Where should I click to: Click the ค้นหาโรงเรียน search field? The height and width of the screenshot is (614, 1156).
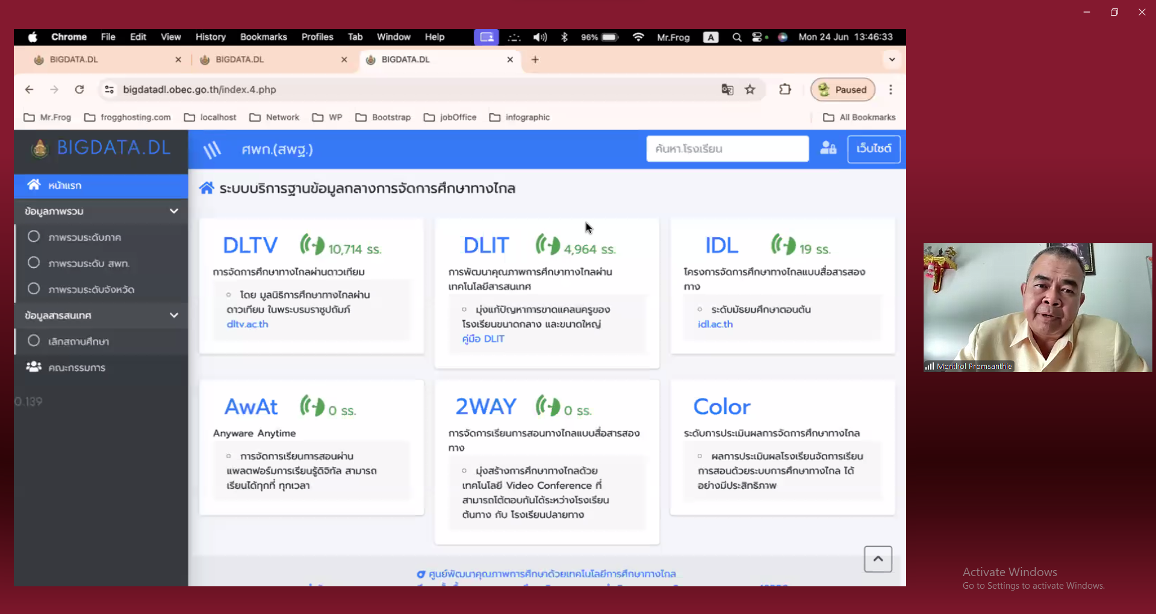[x=727, y=149]
